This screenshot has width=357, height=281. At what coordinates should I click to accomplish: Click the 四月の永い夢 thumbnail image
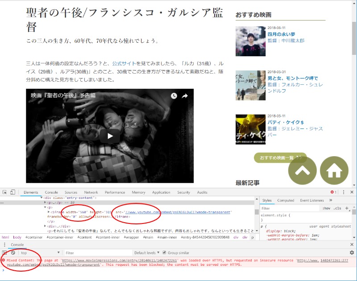click(250, 41)
